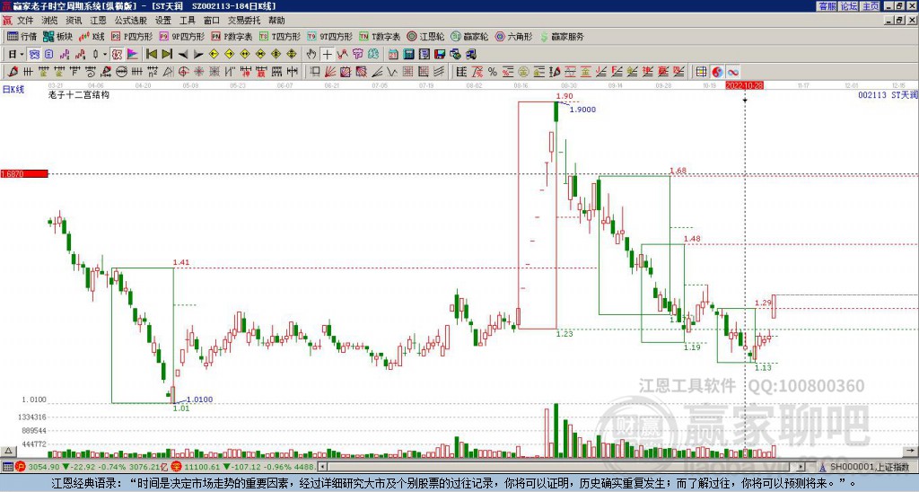Open the 公式选股 menu
Viewport: 919px width, 492px height.
[x=131, y=21]
